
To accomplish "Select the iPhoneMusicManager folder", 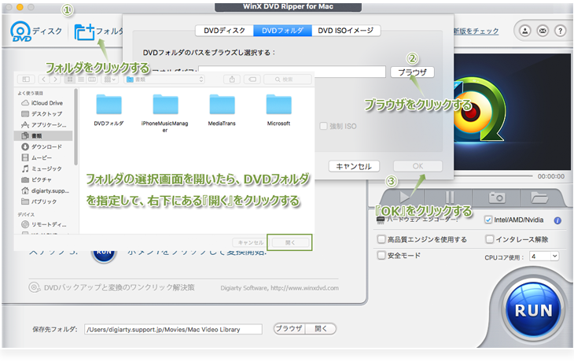I will 165,113.
